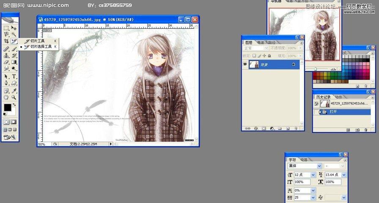Viewport: 379px width, 203px height.
Task: Select the Pen tool
Action: coord(6,83)
